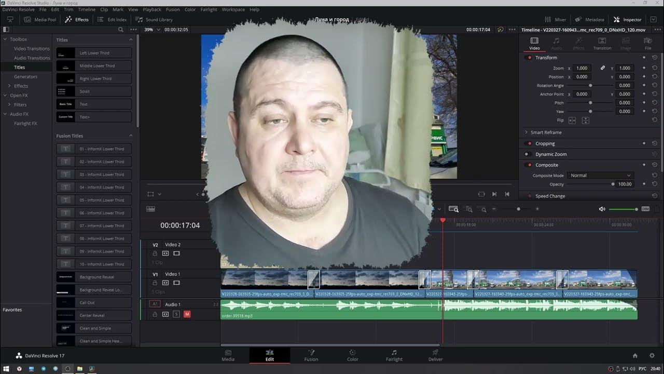Click the Rotation Angle slider

pyautogui.click(x=590, y=85)
